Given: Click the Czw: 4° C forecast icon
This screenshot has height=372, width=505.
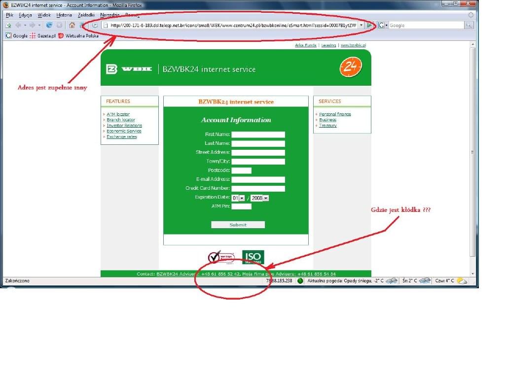Looking at the screenshot, I should coord(462,281).
